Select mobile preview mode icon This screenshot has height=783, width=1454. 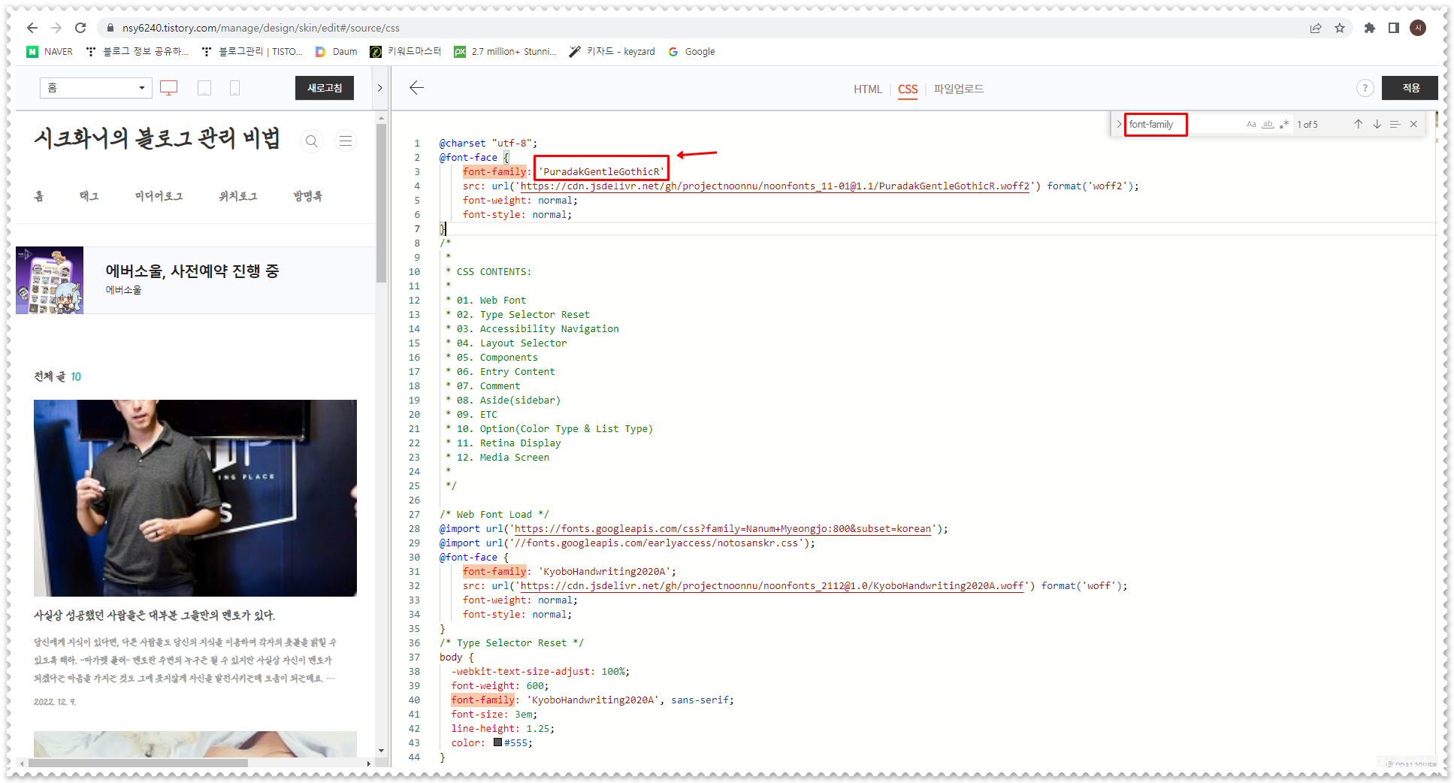pyautogui.click(x=234, y=88)
